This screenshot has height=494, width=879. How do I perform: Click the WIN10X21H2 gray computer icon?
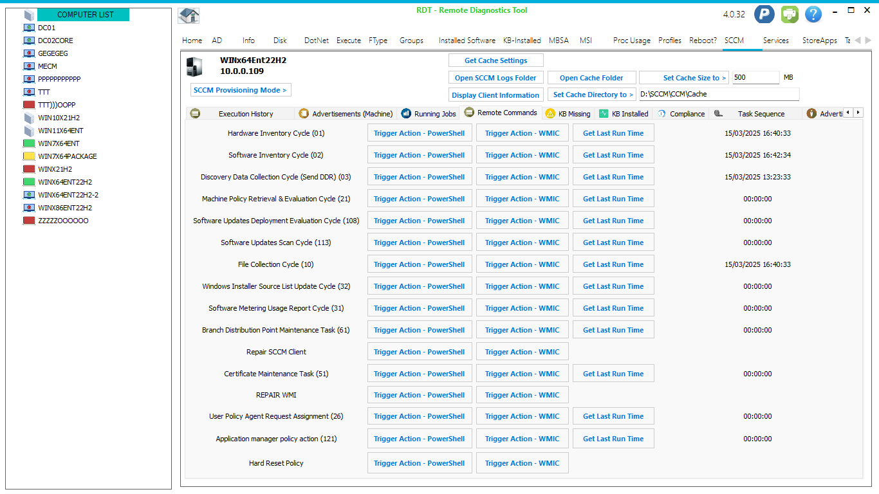point(29,118)
